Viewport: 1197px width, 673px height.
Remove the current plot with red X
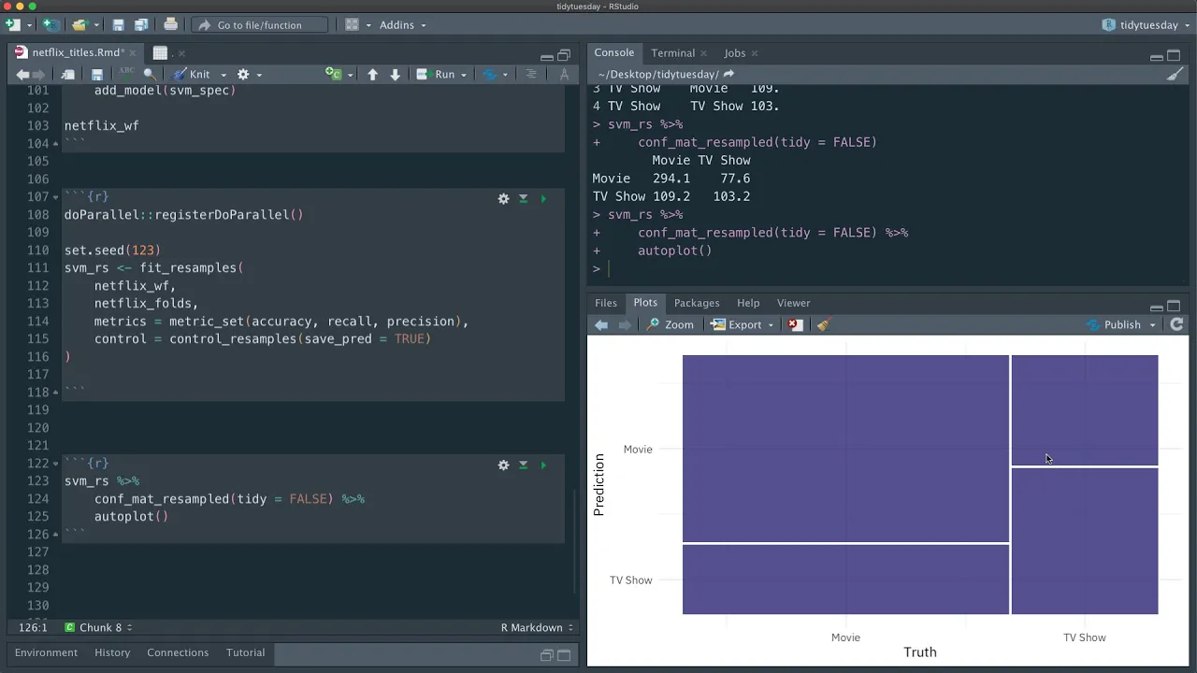coord(795,324)
